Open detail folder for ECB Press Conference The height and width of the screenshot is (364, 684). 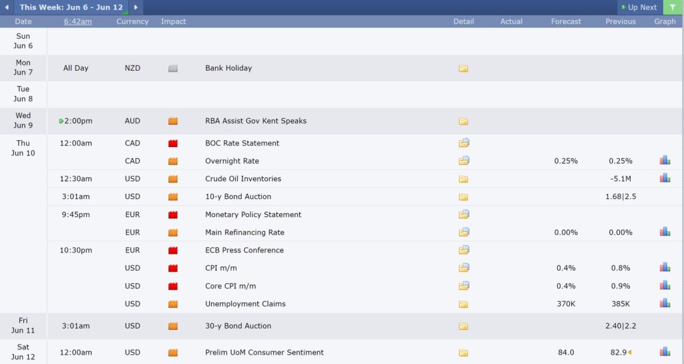tap(464, 250)
